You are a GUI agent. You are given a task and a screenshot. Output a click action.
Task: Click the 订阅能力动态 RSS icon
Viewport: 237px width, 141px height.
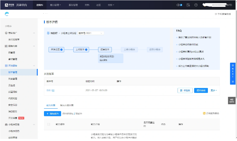pyautogui.click(x=204, y=113)
